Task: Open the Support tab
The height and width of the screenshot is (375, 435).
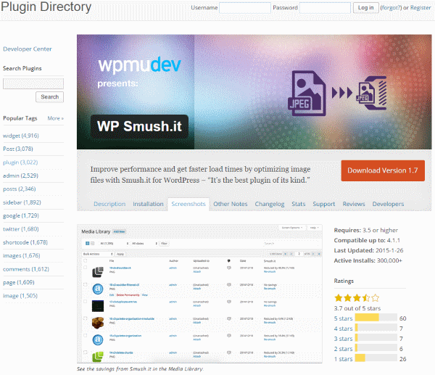Action: click(x=324, y=204)
